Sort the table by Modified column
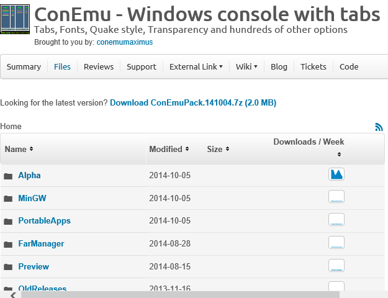 (x=169, y=149)
